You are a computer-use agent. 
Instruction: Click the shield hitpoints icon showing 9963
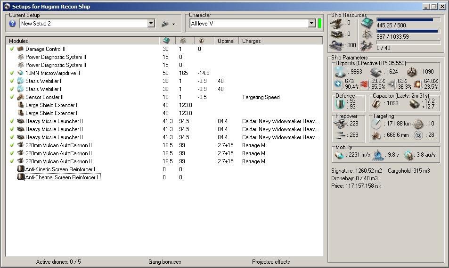click(x=340, y=72)
